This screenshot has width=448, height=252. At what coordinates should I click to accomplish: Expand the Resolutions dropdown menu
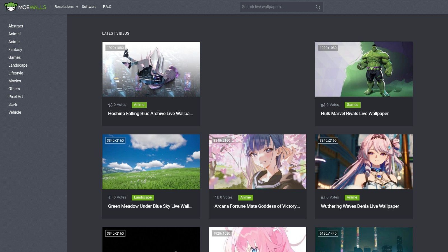(66, 7)
